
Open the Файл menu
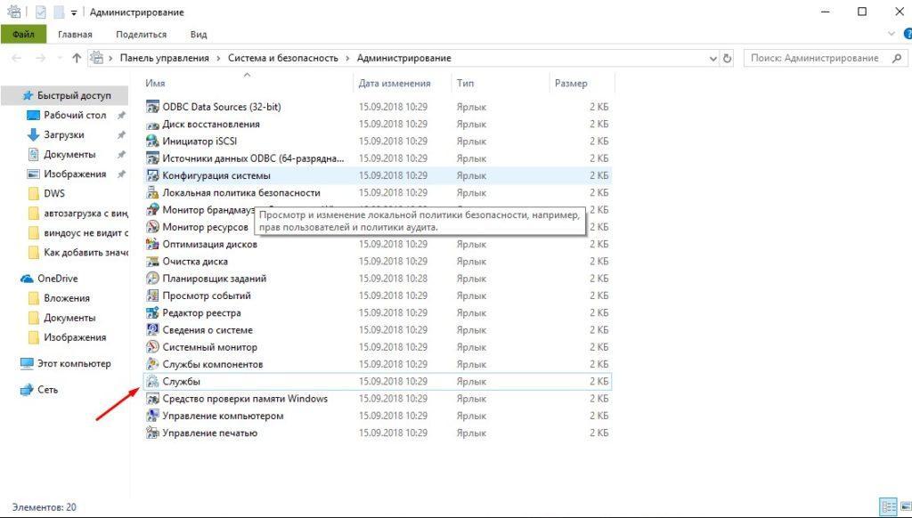click(x=23, y=35)
